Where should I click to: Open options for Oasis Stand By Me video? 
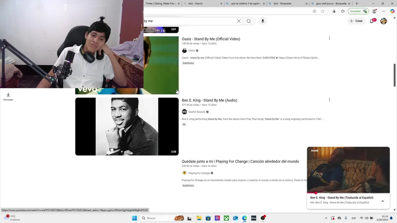point(329,38)
